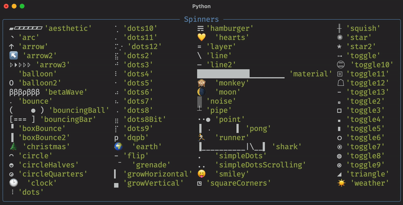Click the clock emoji spinner
This screenshot has height=205, width=403.
click(13, 183)
